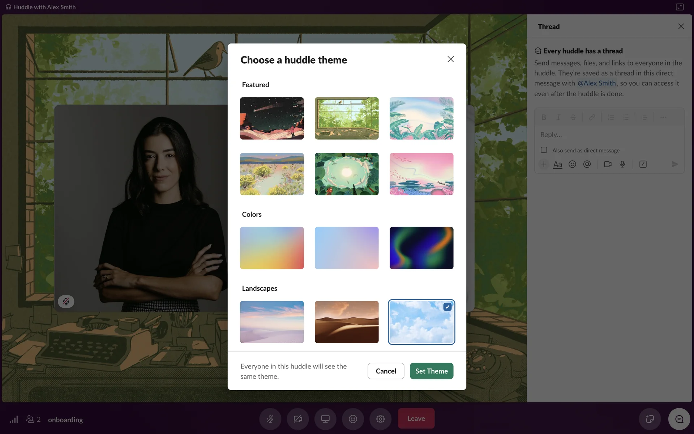Open the canvas notes icon beside the thread button
This screenshot has height=434, width=694.
click(x=650, y=419)
